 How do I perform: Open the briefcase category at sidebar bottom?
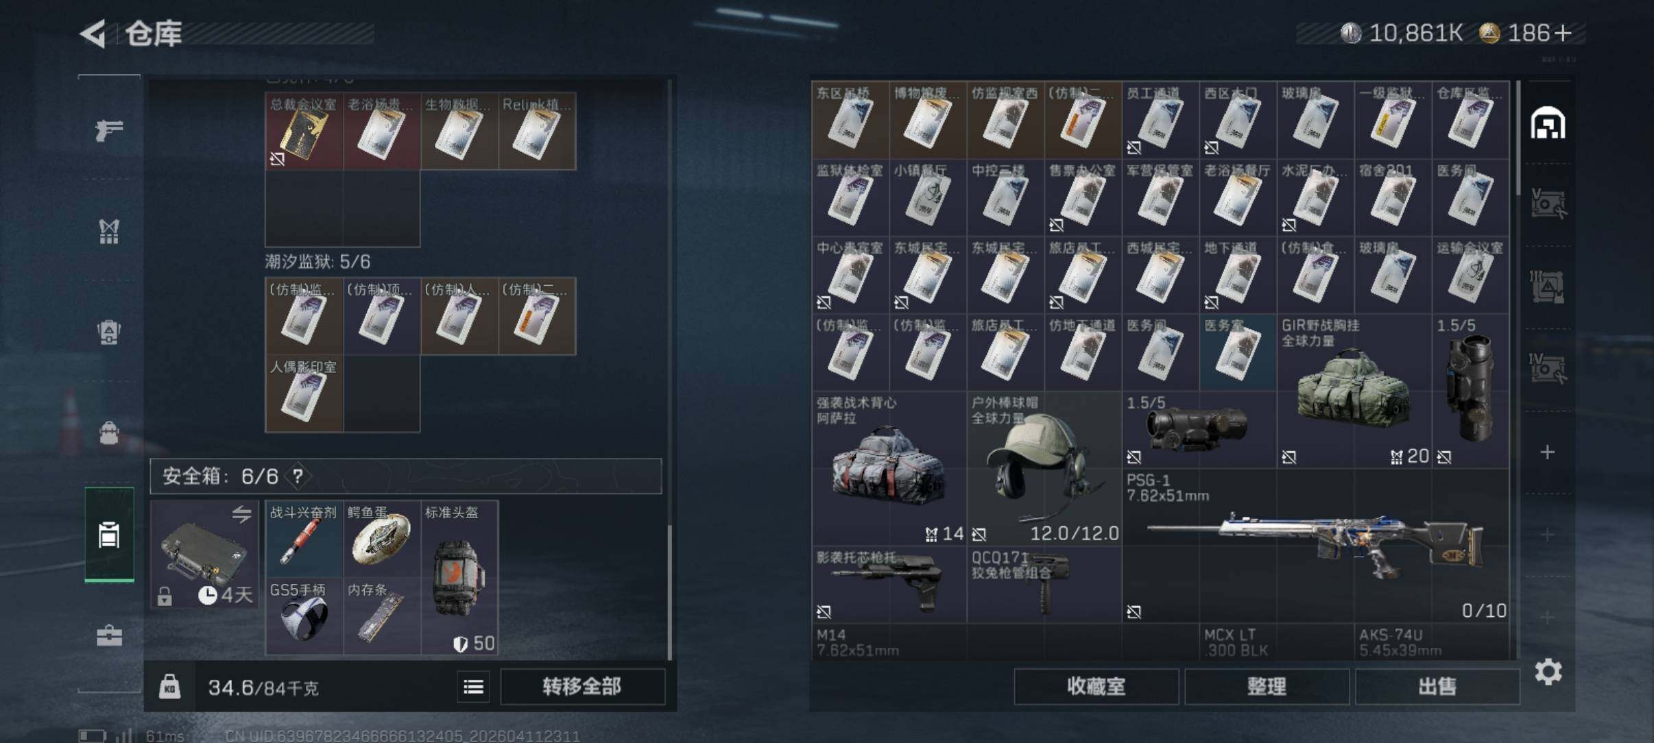pyautogui.click(x=109, y=635)
